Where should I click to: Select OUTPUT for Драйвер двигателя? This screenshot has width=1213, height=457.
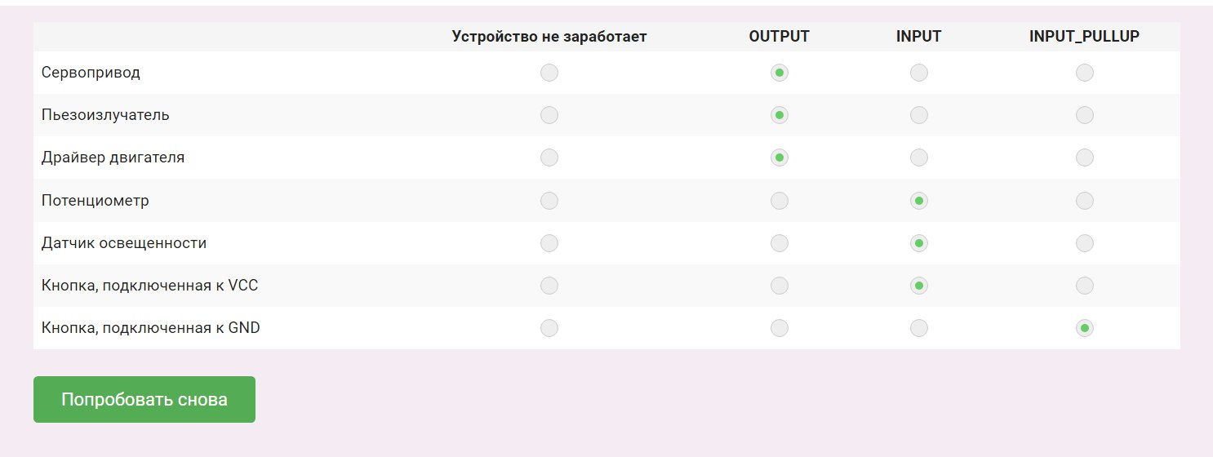tap(780, 158)
